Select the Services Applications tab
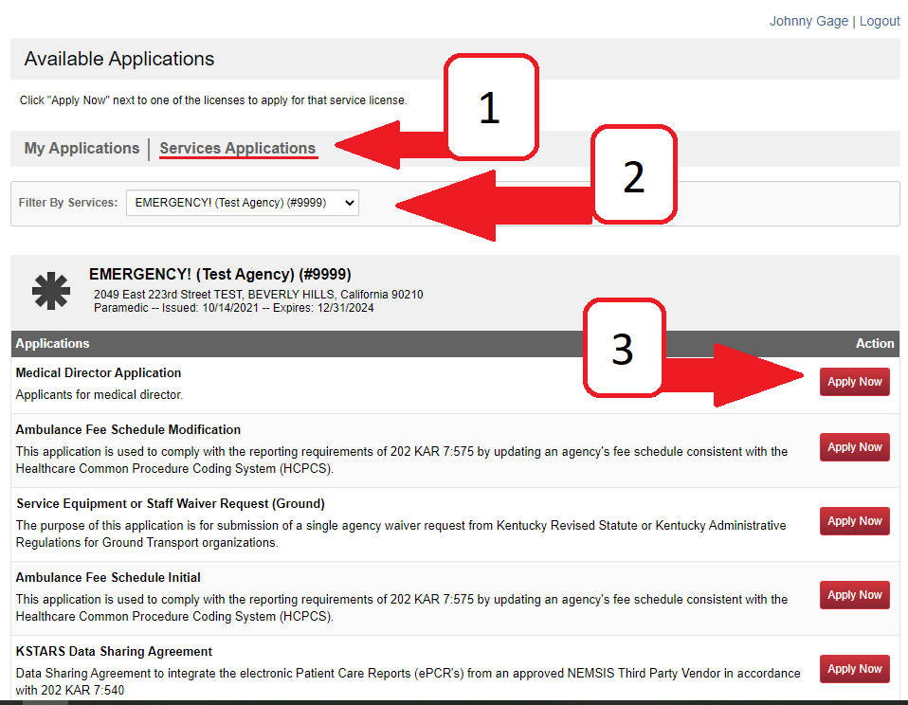 [237, 149]
